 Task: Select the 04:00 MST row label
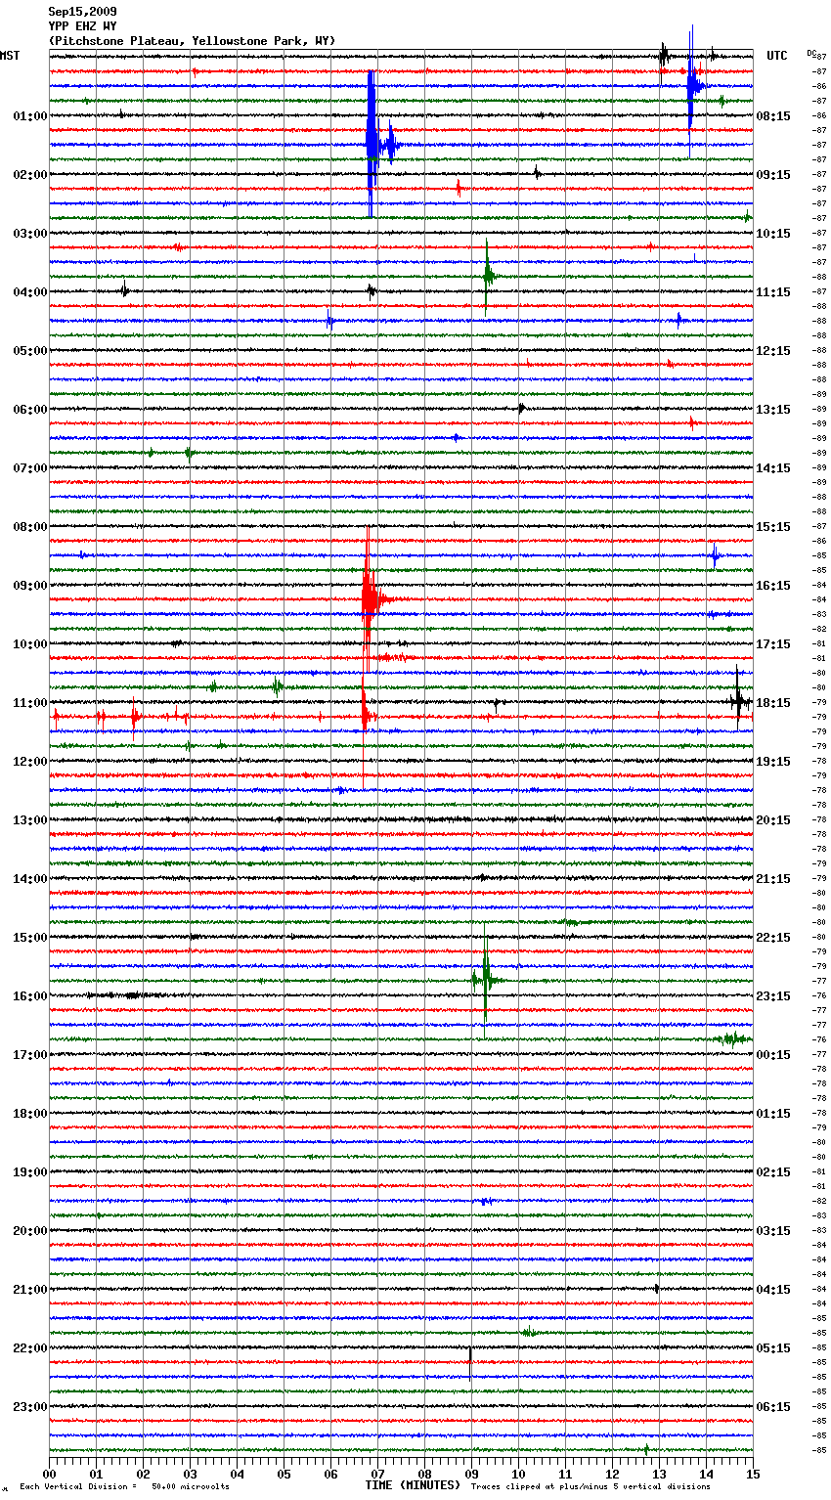[x=29, y=292]
